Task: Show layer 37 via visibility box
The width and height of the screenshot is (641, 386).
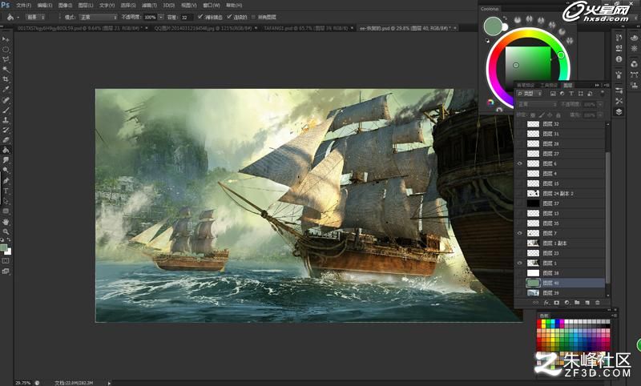Action: coord(520,203)
